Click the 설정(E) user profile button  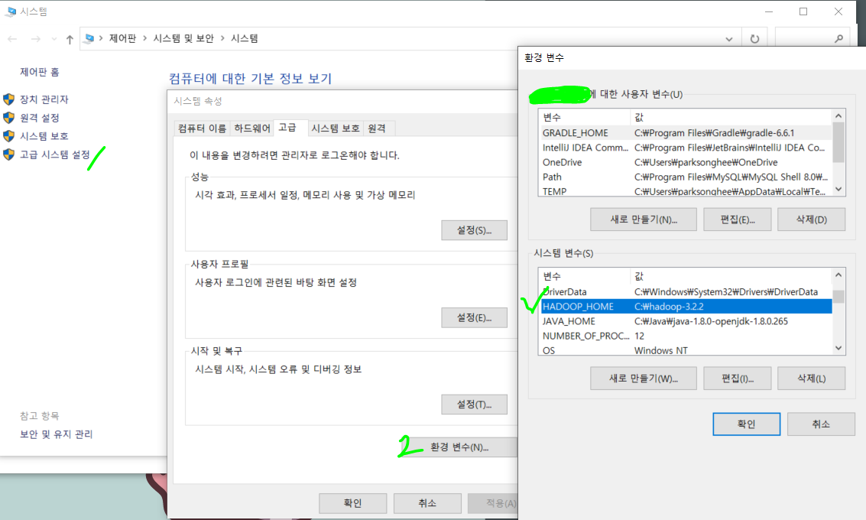point(474,318)
